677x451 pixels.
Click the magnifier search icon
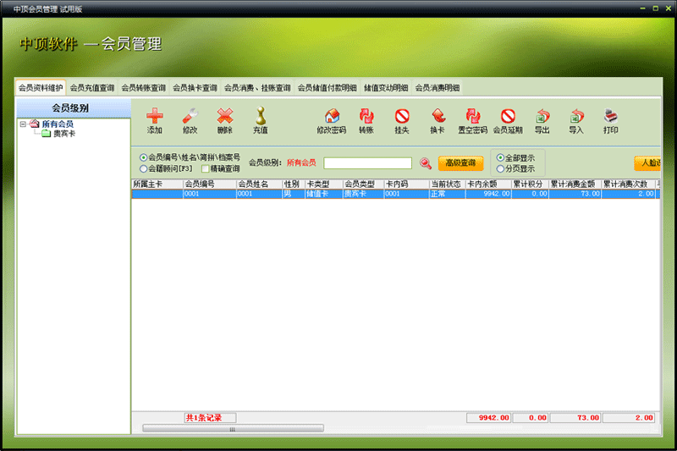tap(426, 163)
